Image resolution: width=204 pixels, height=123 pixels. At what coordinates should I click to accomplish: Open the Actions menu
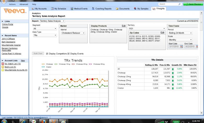tap(12, 4)
